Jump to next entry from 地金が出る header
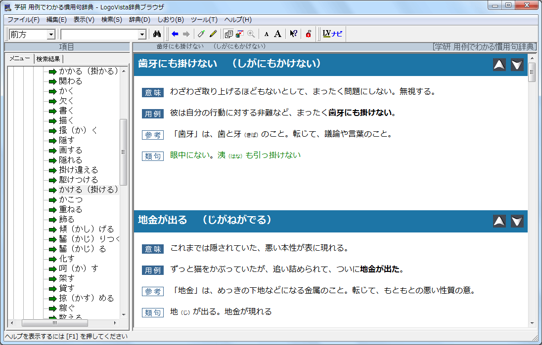The image size is (542, 345). [x=517, y=221]
